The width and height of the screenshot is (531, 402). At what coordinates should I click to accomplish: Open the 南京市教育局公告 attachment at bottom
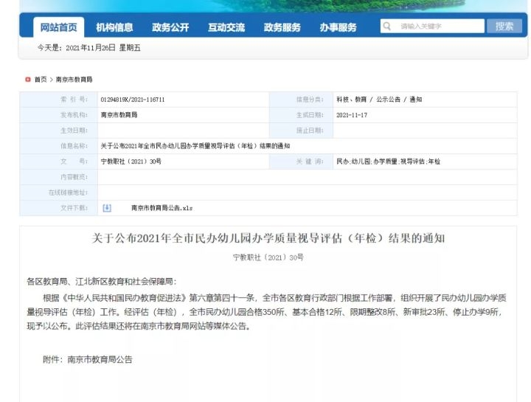(x=100, y=360)
